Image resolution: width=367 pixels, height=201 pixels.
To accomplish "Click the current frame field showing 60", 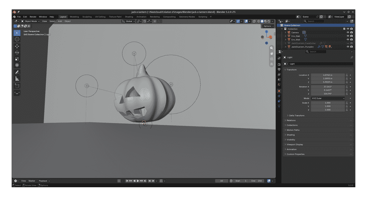I will pyautogui.click(x=221, y=181).
